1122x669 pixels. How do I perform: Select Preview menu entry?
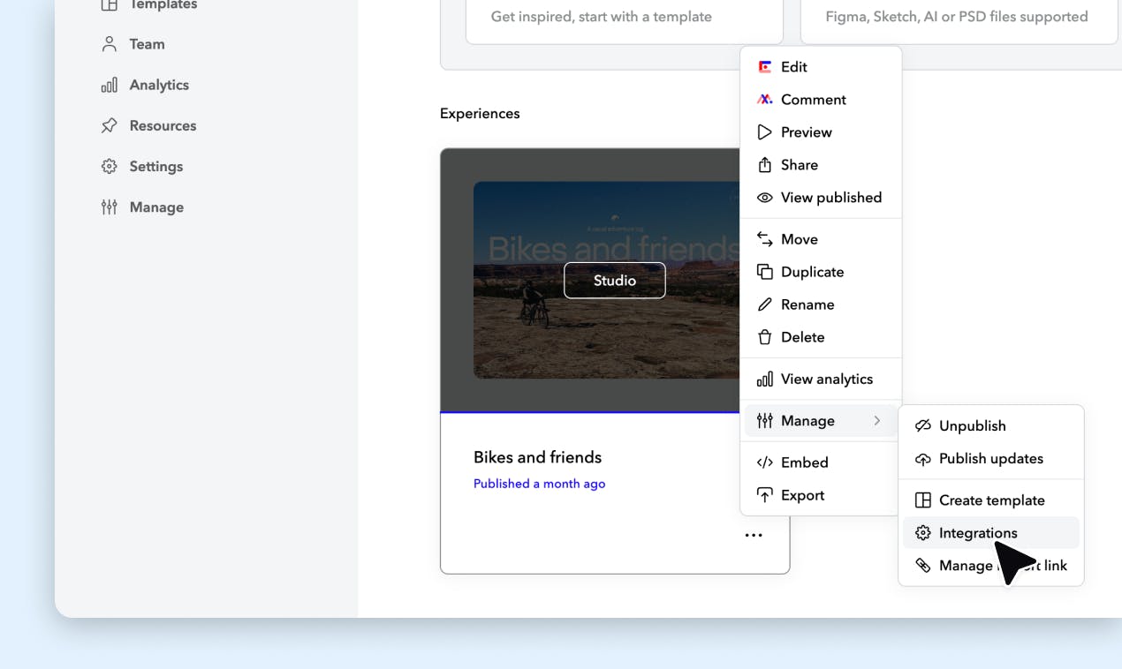point(821,132)
